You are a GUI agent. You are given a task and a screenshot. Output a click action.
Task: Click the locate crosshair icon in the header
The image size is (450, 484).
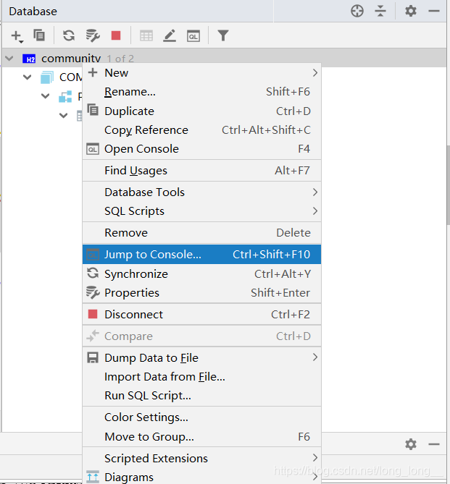pos(357,11)
